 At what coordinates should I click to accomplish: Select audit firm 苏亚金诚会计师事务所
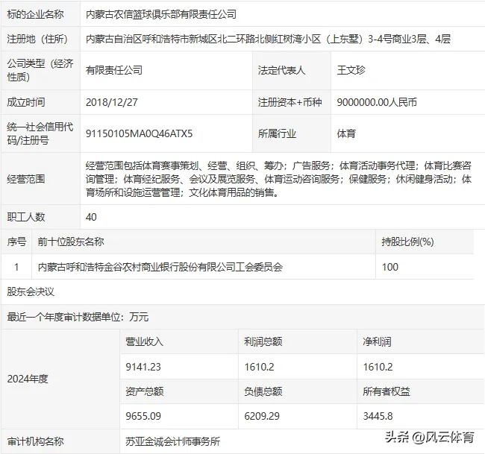pyautogui.click(x=173, y=441)
